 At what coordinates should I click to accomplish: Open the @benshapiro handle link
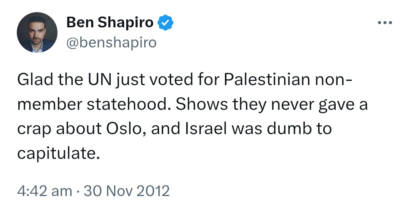pos(112,43)
